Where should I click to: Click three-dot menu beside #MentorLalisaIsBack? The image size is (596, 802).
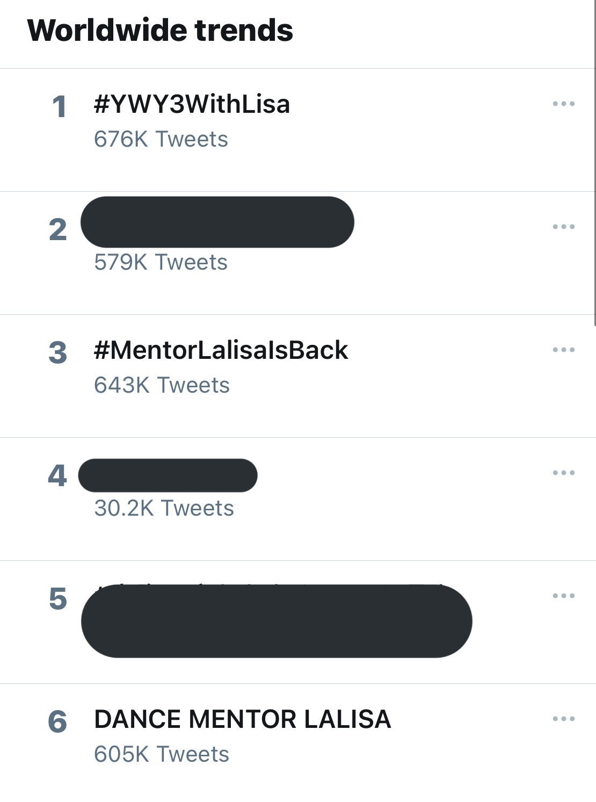563,350
